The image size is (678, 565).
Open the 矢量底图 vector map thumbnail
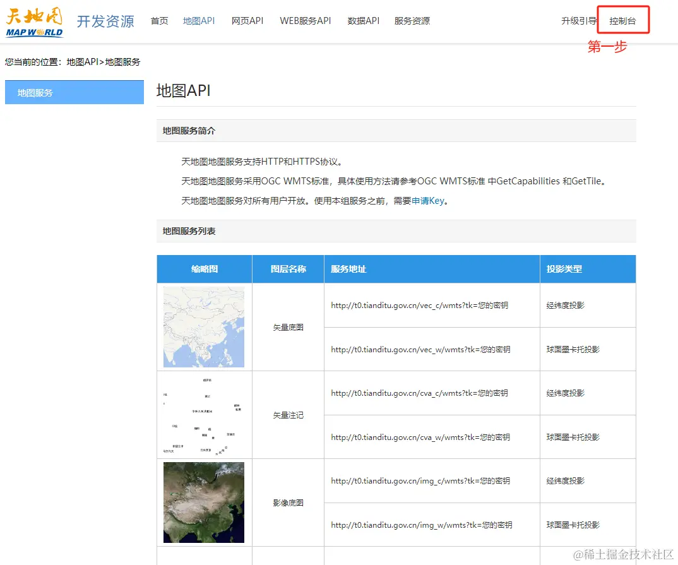pyautogui.click(x=204, y=327)
